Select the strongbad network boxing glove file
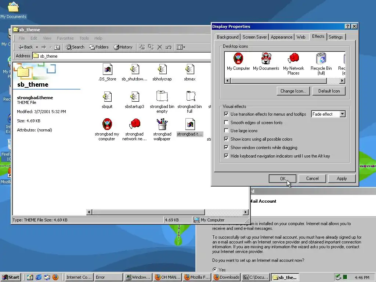376x282 pixels. 134,124
